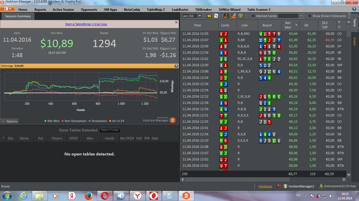
Task: Select the Table side tab
Action: pos(354,23)
